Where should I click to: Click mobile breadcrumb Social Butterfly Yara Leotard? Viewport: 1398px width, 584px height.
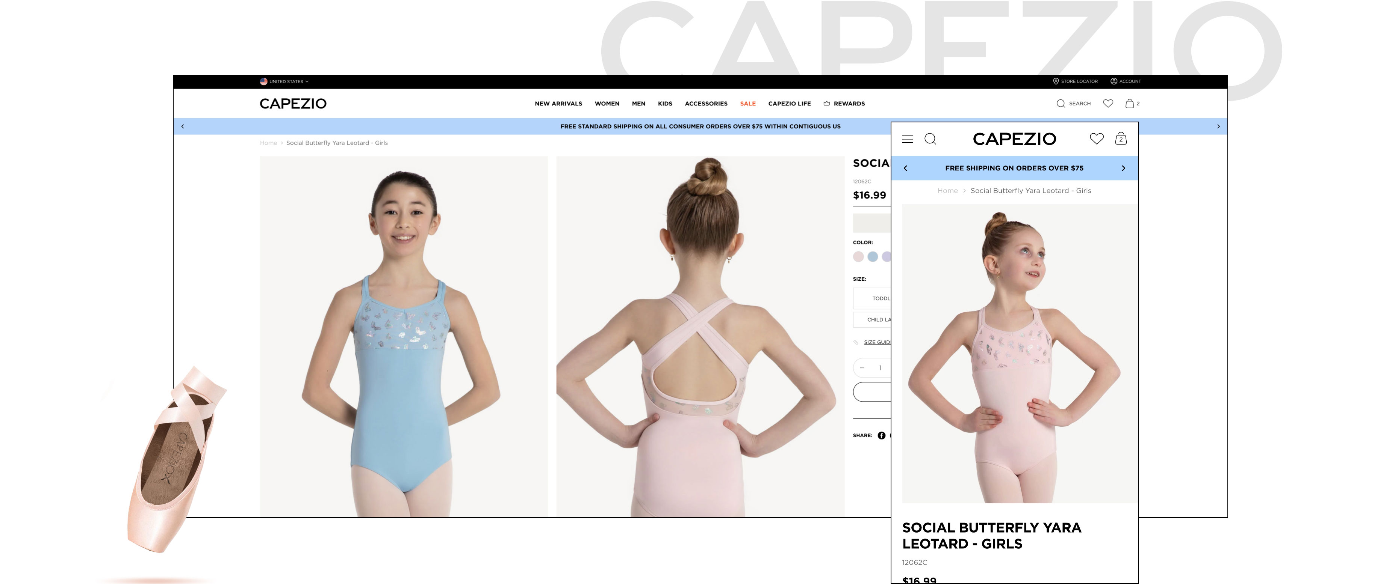click(x=1030, y=191)
